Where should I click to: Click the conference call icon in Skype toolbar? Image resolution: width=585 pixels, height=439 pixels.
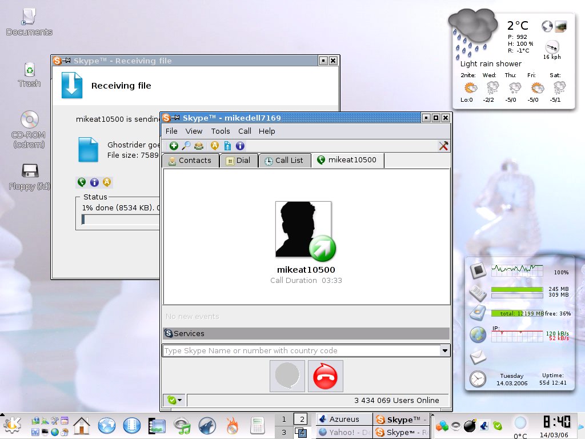pyautogui.click(x=198, y=146)
